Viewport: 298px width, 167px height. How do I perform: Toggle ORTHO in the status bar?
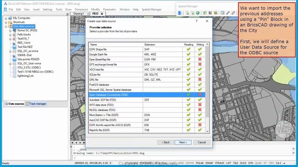[x=190, y=163]
